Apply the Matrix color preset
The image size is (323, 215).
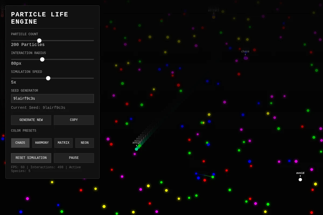(64, 143)
